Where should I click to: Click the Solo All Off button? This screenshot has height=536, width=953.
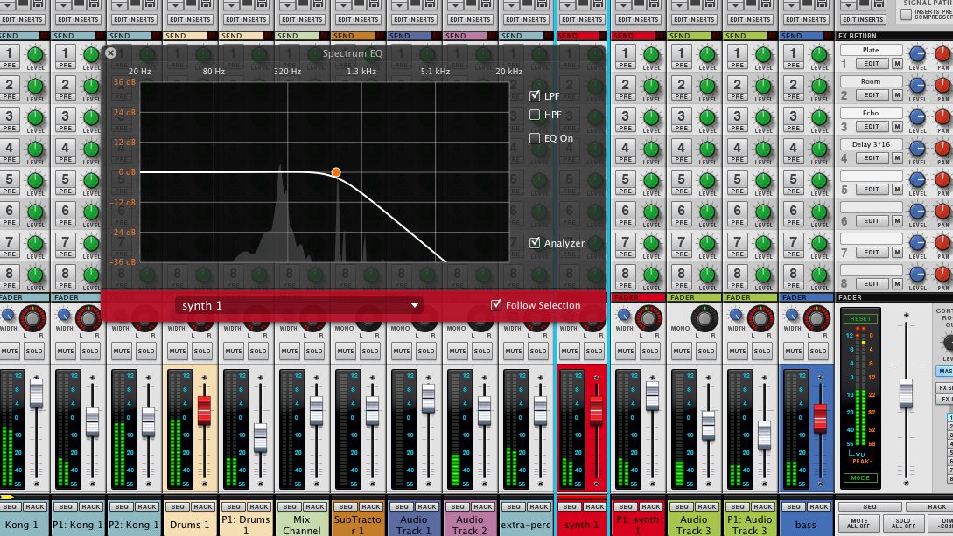903,523
